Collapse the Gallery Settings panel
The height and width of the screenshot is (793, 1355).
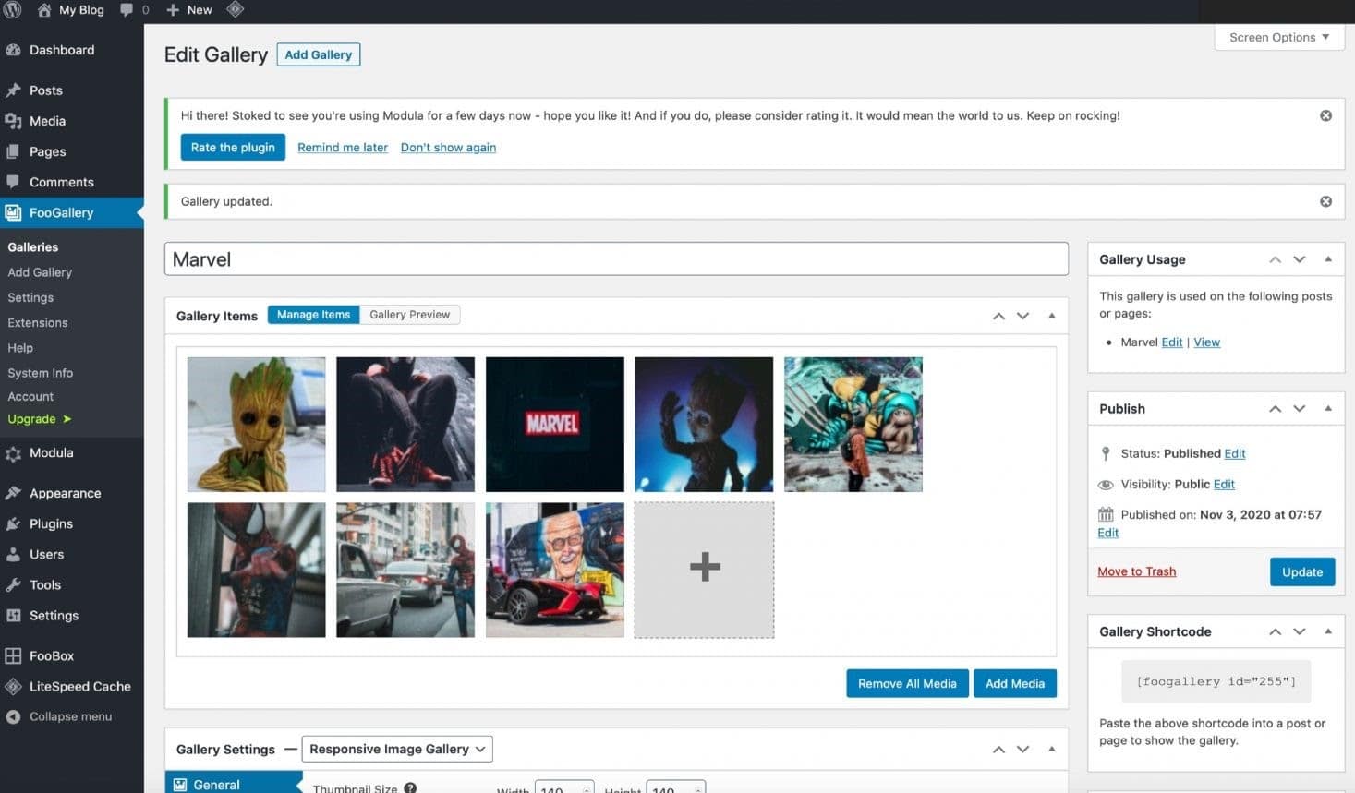[x=1051, y=749]
